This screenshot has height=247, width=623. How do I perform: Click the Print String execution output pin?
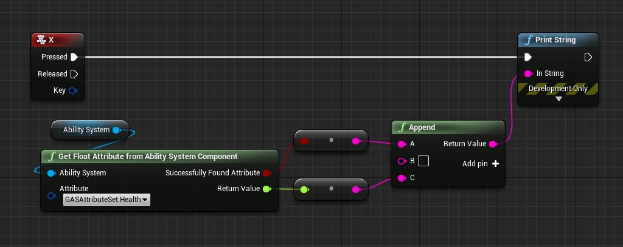click(588, 58)
